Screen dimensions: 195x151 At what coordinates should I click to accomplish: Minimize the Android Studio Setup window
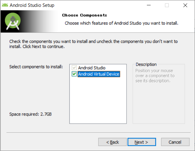[x=149, y=5]
